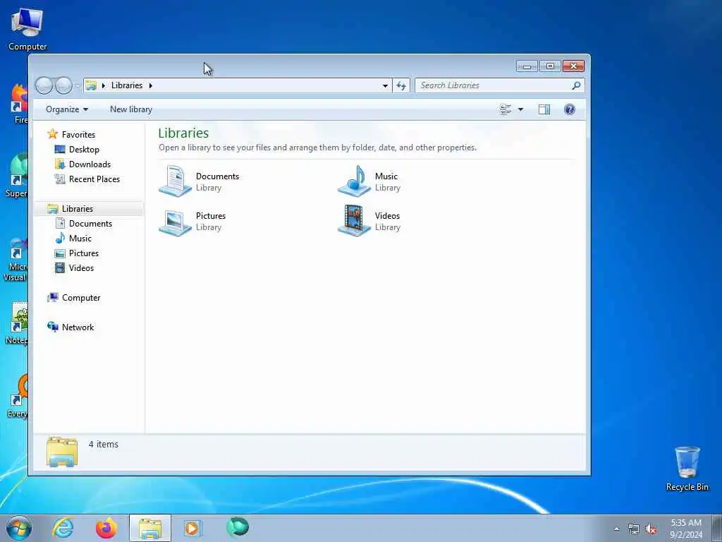Click the Libraries breadcrumb segment
Screen dimensions: 722x542
(127, 85)
